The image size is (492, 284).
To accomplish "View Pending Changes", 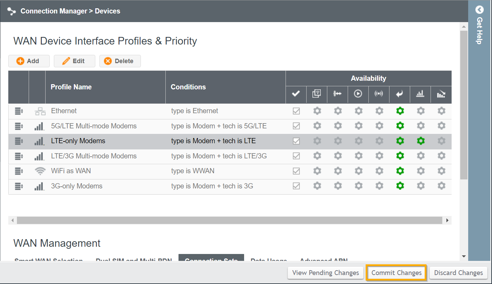I will (x=326, y=273).
